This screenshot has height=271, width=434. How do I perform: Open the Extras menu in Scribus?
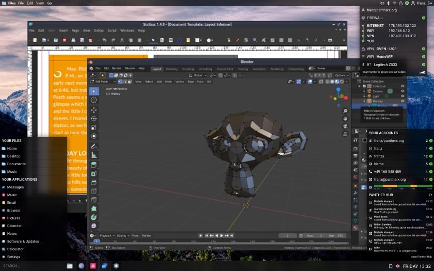pos(99,30)
